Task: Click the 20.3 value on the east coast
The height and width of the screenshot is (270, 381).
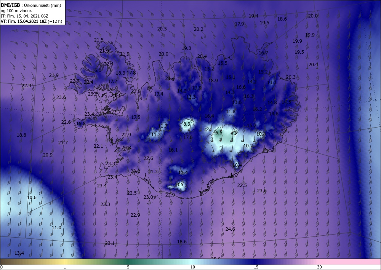Action: pos(291,77)
